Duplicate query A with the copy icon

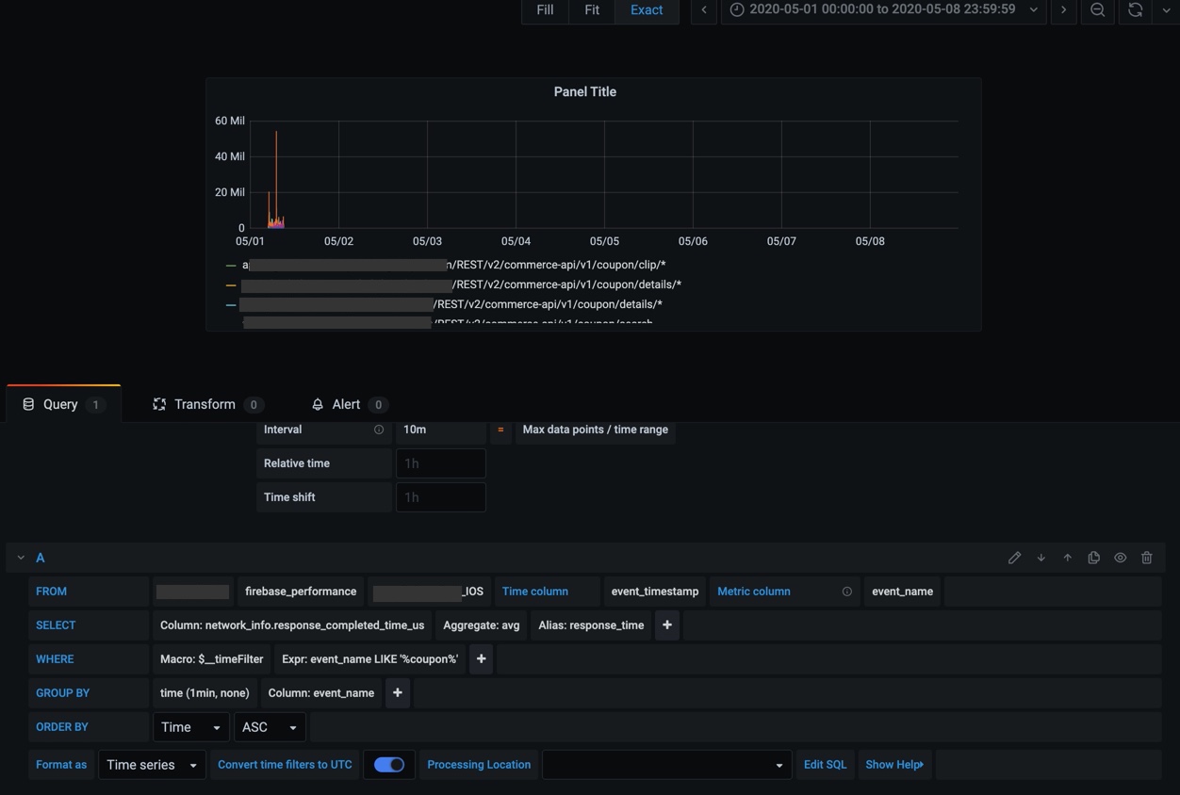(1093, 557)
